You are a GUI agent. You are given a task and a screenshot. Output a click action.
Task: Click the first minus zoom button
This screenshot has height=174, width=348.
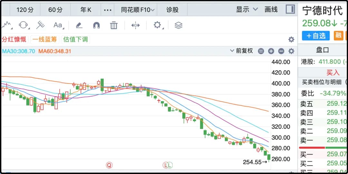pyautogui.click(x=261, y=51)
